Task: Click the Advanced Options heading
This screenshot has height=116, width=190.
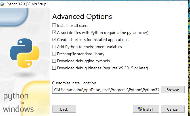Action: tap(82, 16)
